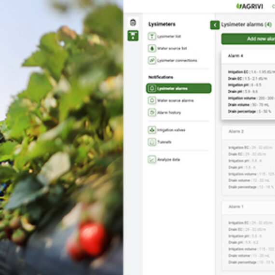Open the Alarm 4 card header
The image size is (275, 275).
point(248,56)
